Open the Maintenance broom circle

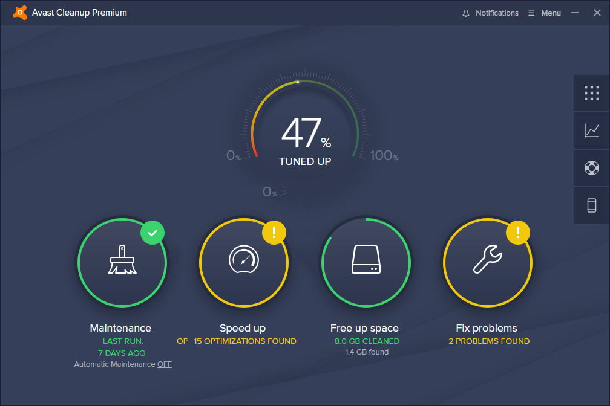122,263
